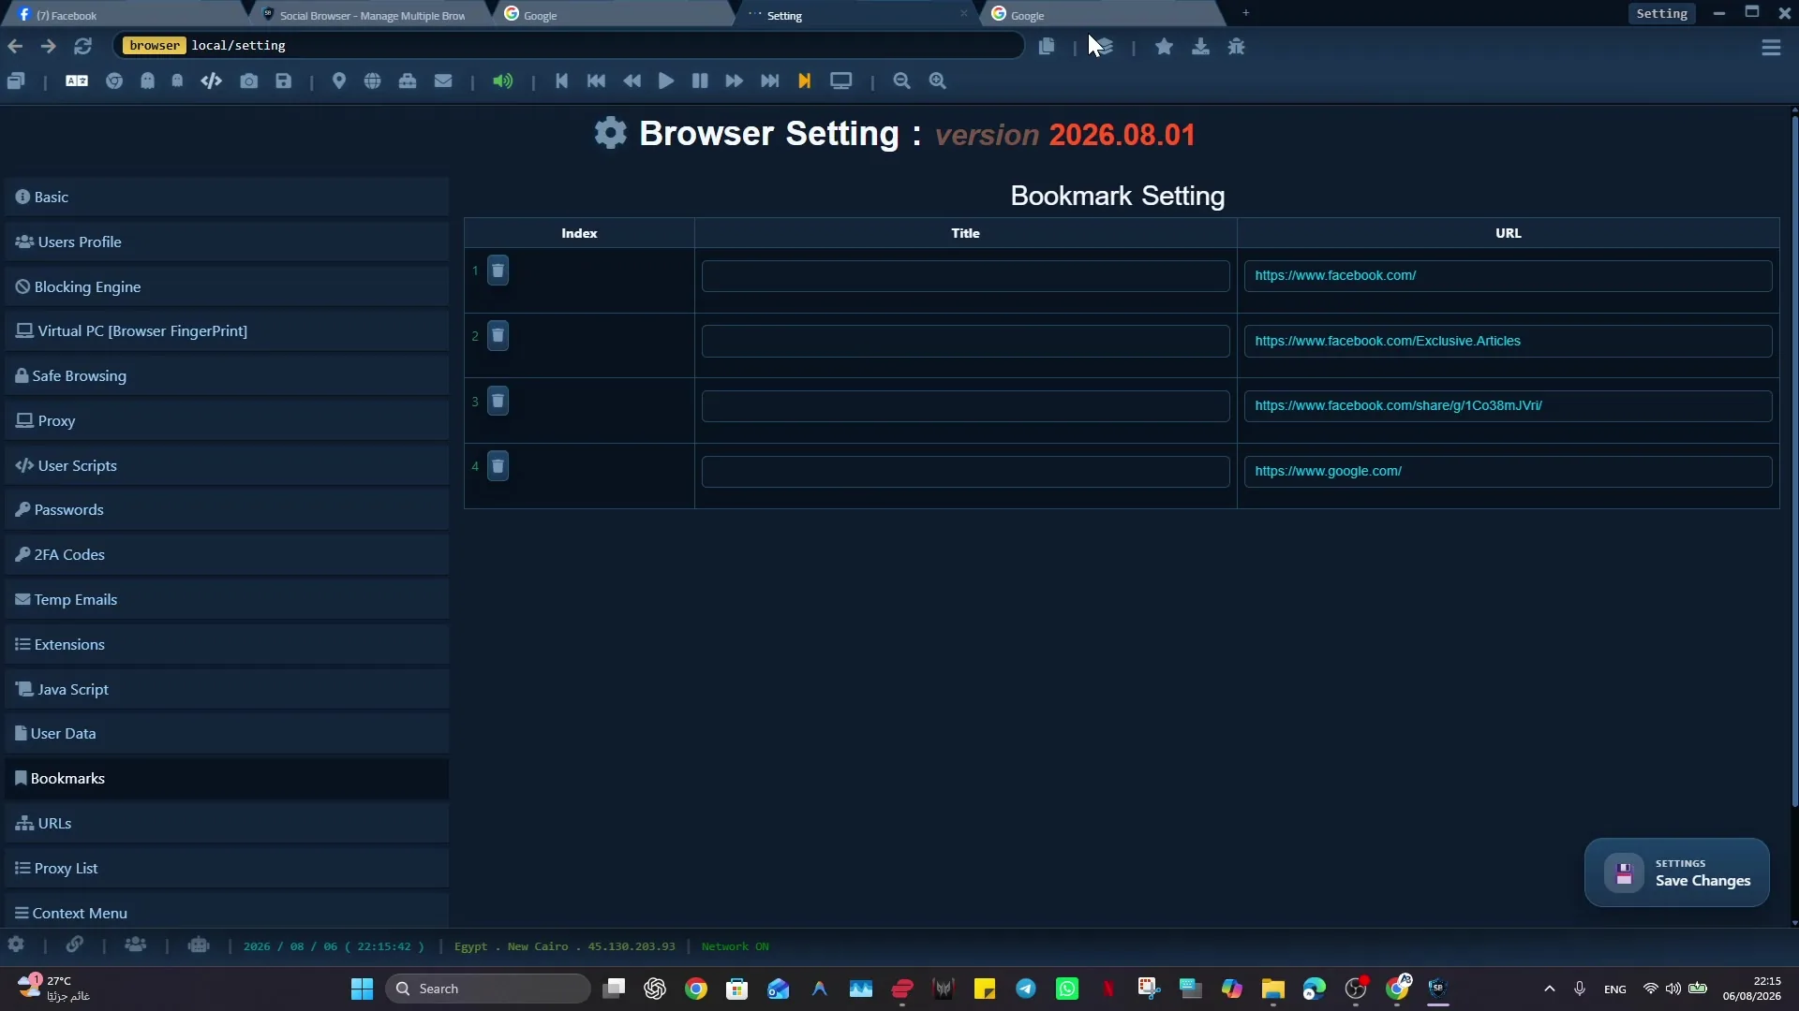Delete bookmark row 3 with trash icon

498,402
